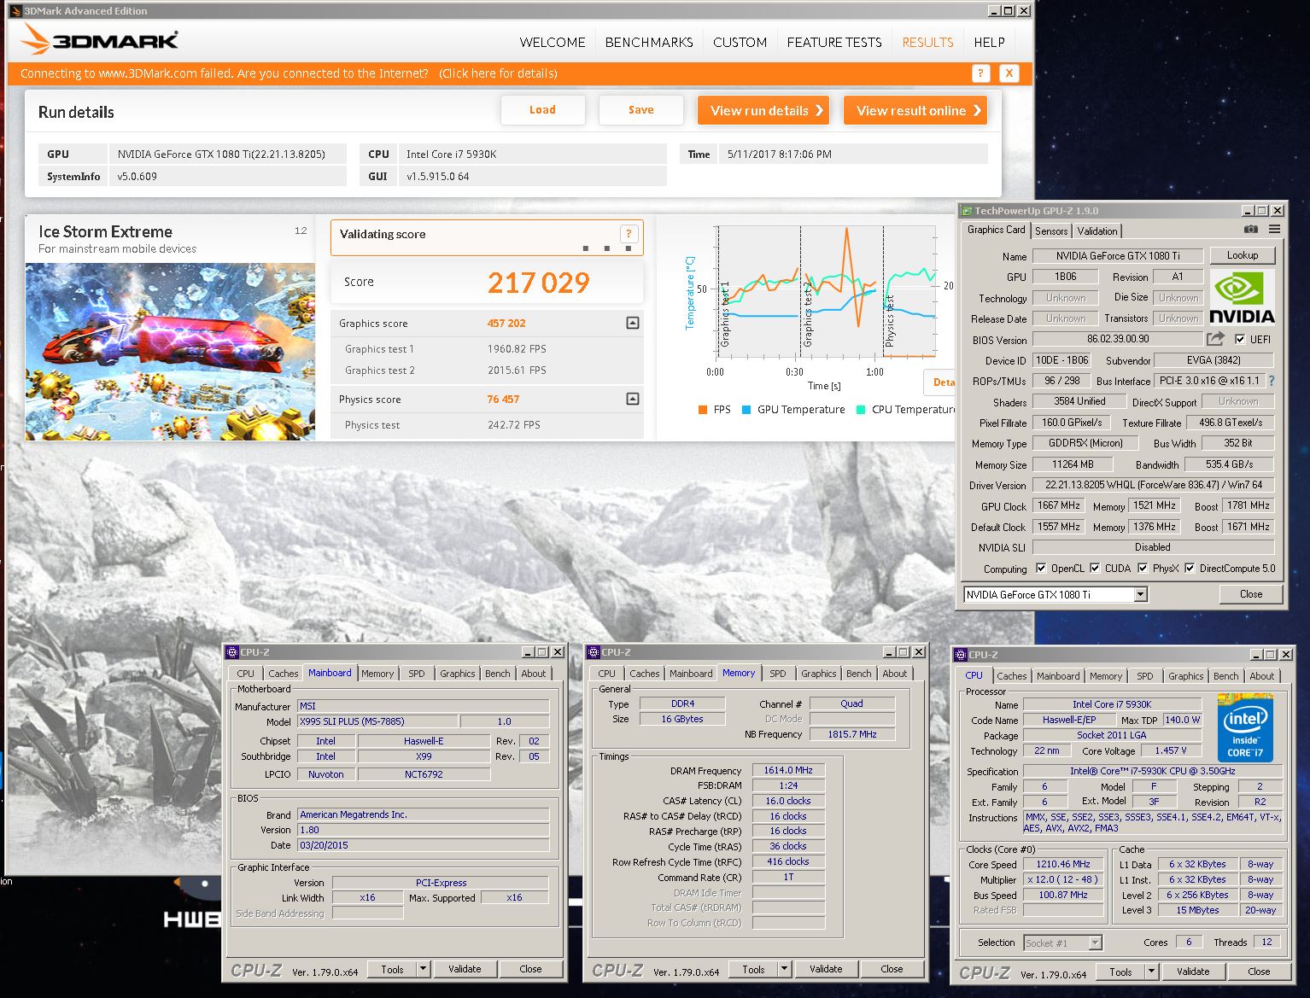
Task: Dismiss the orange connection warning with X
Action: [1009, 73]
